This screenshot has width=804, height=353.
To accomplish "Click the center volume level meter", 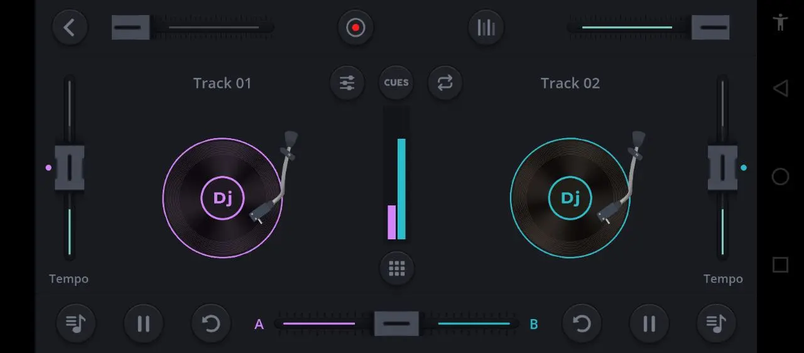I will tap(396, 174).
